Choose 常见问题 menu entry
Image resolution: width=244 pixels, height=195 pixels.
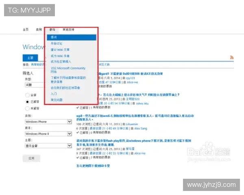click(57, 100)
